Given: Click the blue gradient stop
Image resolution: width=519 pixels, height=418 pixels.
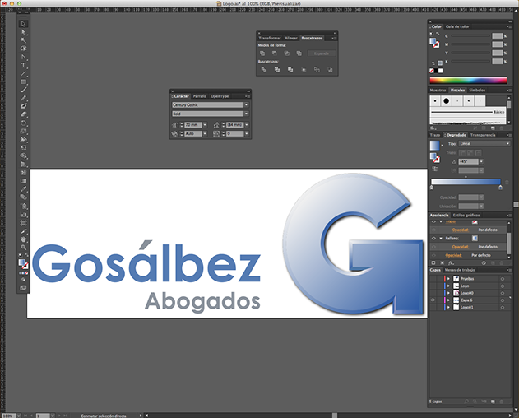Looking at the screenshot, I should [x=500, y=188].
